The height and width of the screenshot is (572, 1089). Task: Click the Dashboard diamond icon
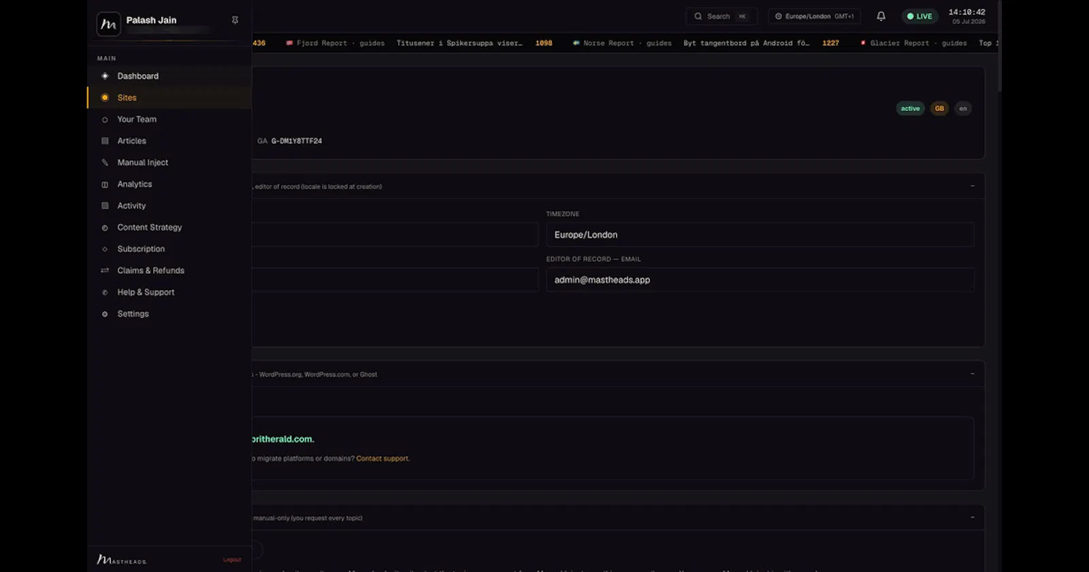105,76
